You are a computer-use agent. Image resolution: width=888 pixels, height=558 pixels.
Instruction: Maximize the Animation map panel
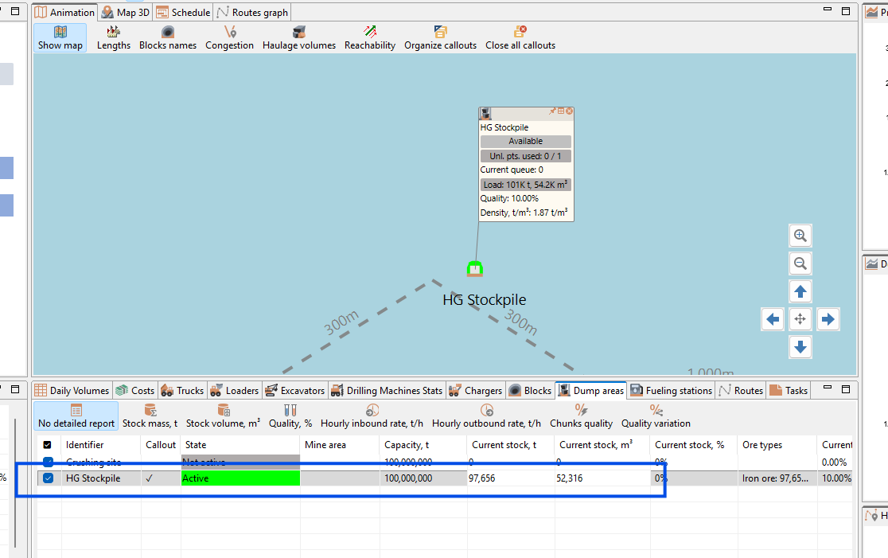click(846, 11)
